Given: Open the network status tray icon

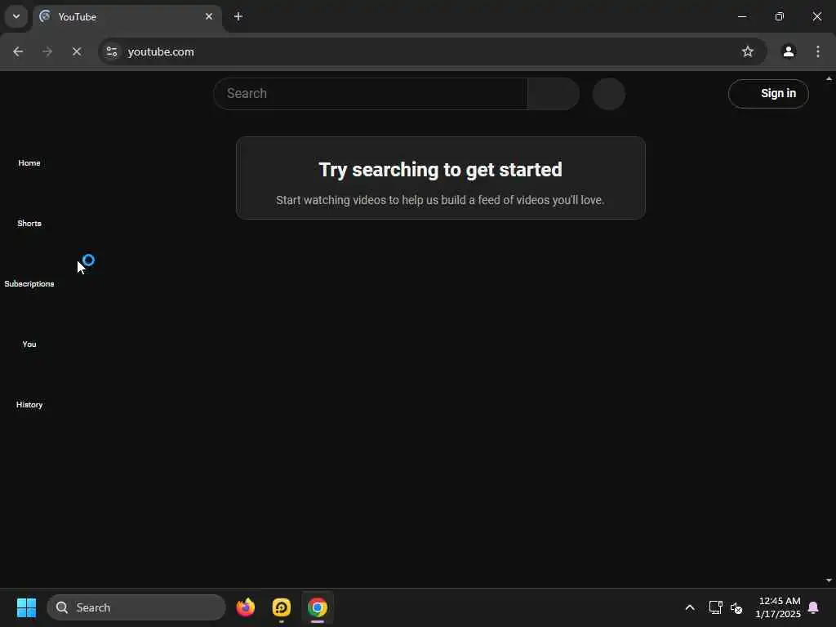Looking at the screenshot, I should (x=715, y=607).
